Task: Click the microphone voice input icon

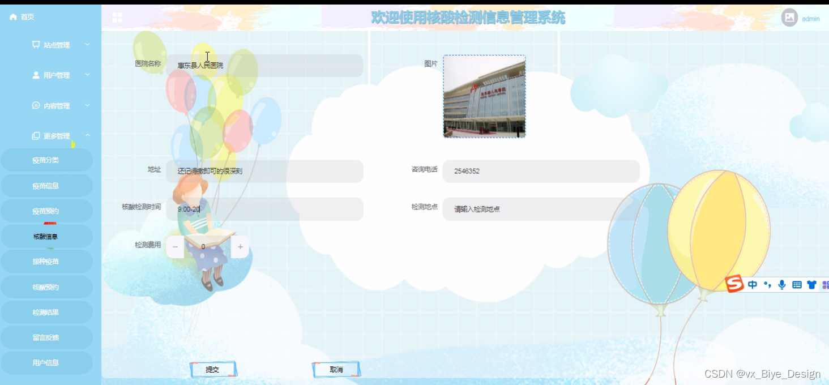Action: (782, 285)
